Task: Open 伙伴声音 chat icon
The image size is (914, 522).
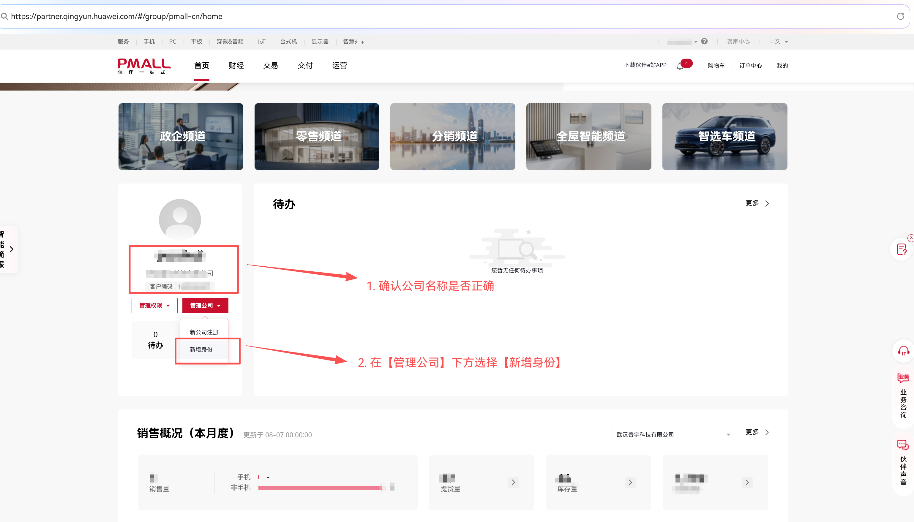Action: (903, 445)
